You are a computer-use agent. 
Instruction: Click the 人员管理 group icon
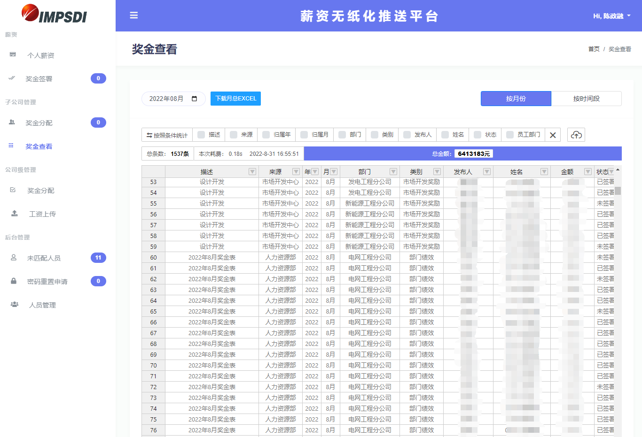pyautogui.click(x=15, y=304)
